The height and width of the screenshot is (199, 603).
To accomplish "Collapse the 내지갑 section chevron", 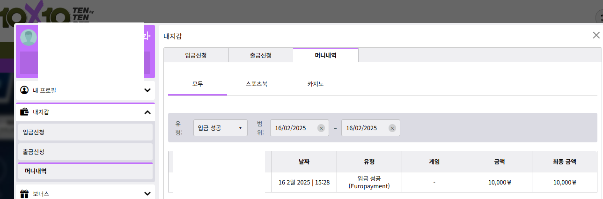I will (x=147, y=112).
